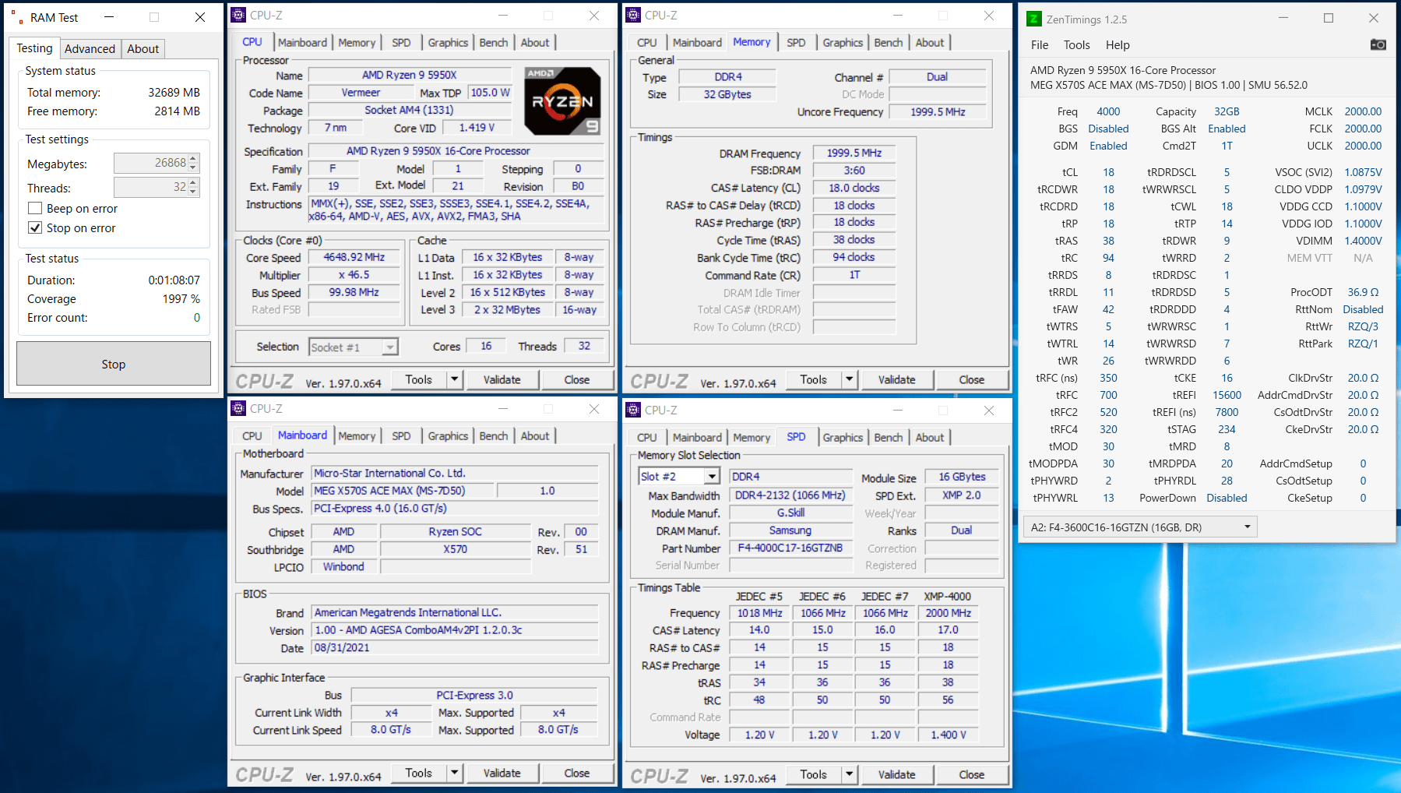Click the XMP-4000 column header in Timings Table
1401x793 pixels.
coord(948,596)
